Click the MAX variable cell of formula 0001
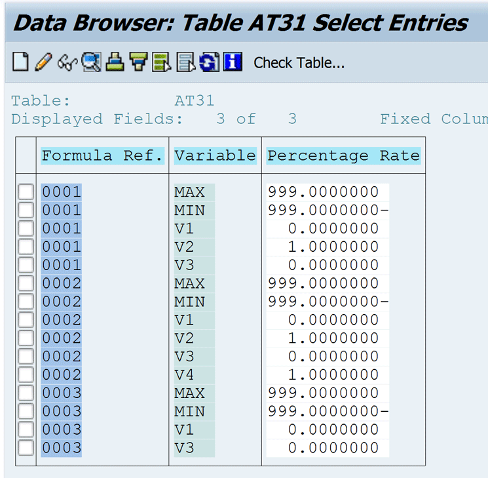Image resolution: width=488 pixels, height=478 pixels. click(194, 192)
